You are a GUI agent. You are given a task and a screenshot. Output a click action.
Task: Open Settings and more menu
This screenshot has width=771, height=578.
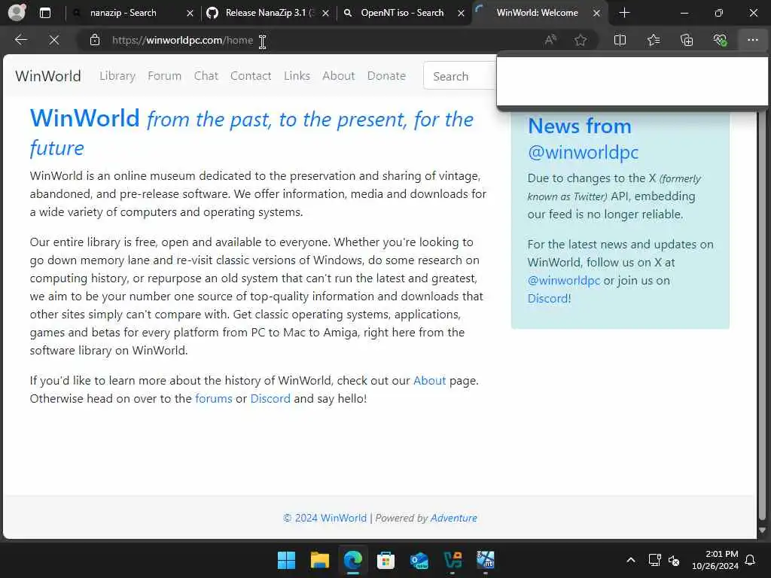pyautogui.click(x=753, y=40)
